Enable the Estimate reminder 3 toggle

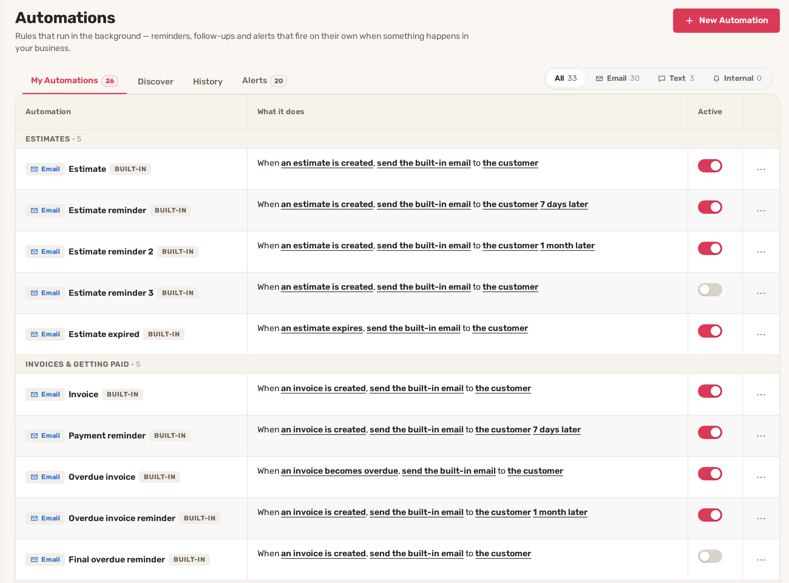pyautogui.click(x=709, y=290)
